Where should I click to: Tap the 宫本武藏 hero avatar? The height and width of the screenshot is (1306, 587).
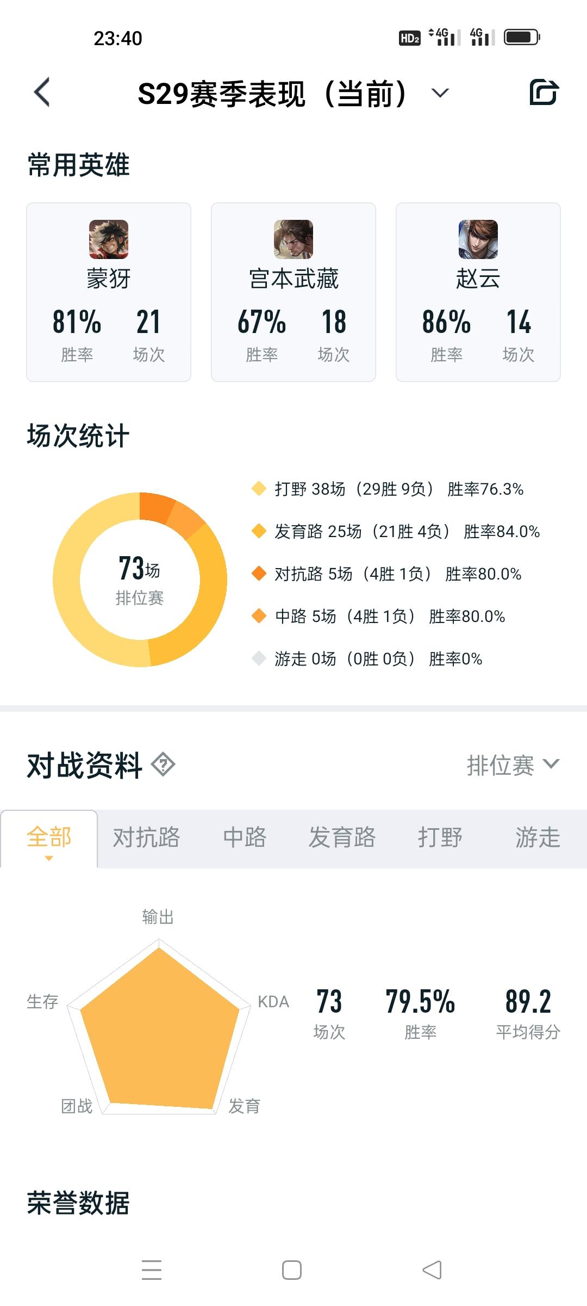click(x=293, y=239)
